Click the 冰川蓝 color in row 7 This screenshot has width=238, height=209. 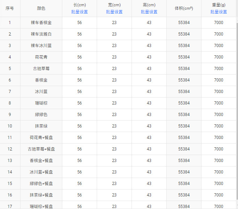tap(41, 92)
